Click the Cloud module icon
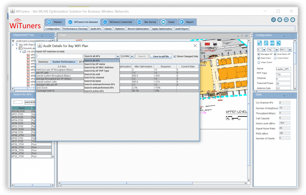306x195 pixels. pyautogui.click(x=163, y=22)
